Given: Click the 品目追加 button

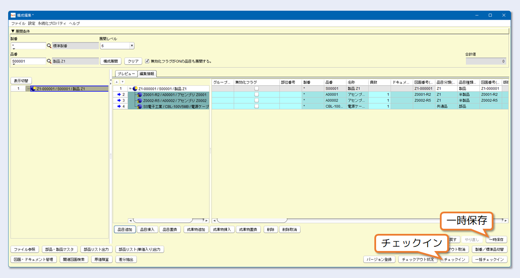Looking at the screenshot, I should [x=125, y=230].
